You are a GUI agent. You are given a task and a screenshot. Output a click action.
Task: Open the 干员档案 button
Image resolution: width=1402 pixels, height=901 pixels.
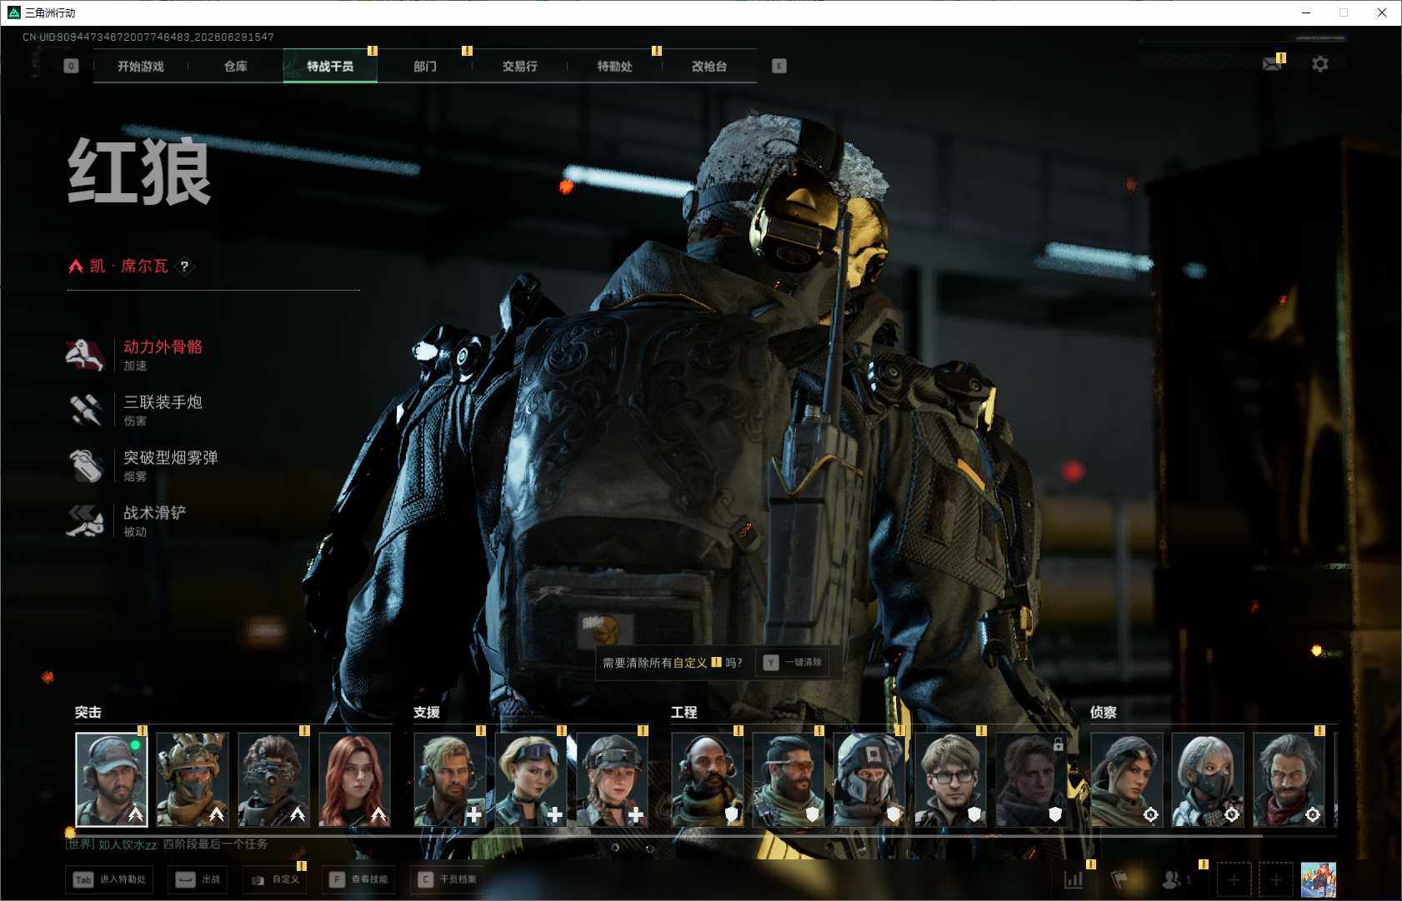point(448,879)
